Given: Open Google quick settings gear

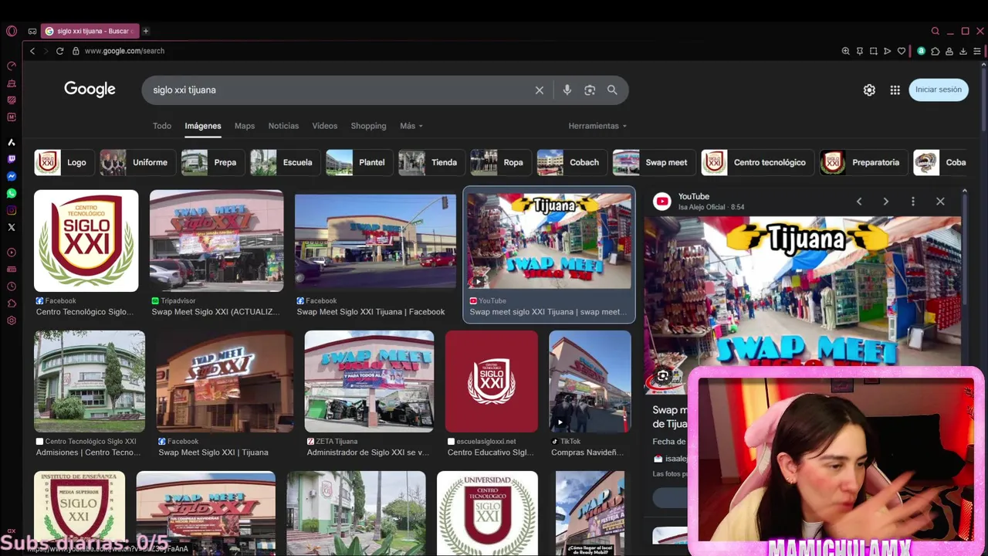Looking at the screenshot, I should tap(869, 90).
